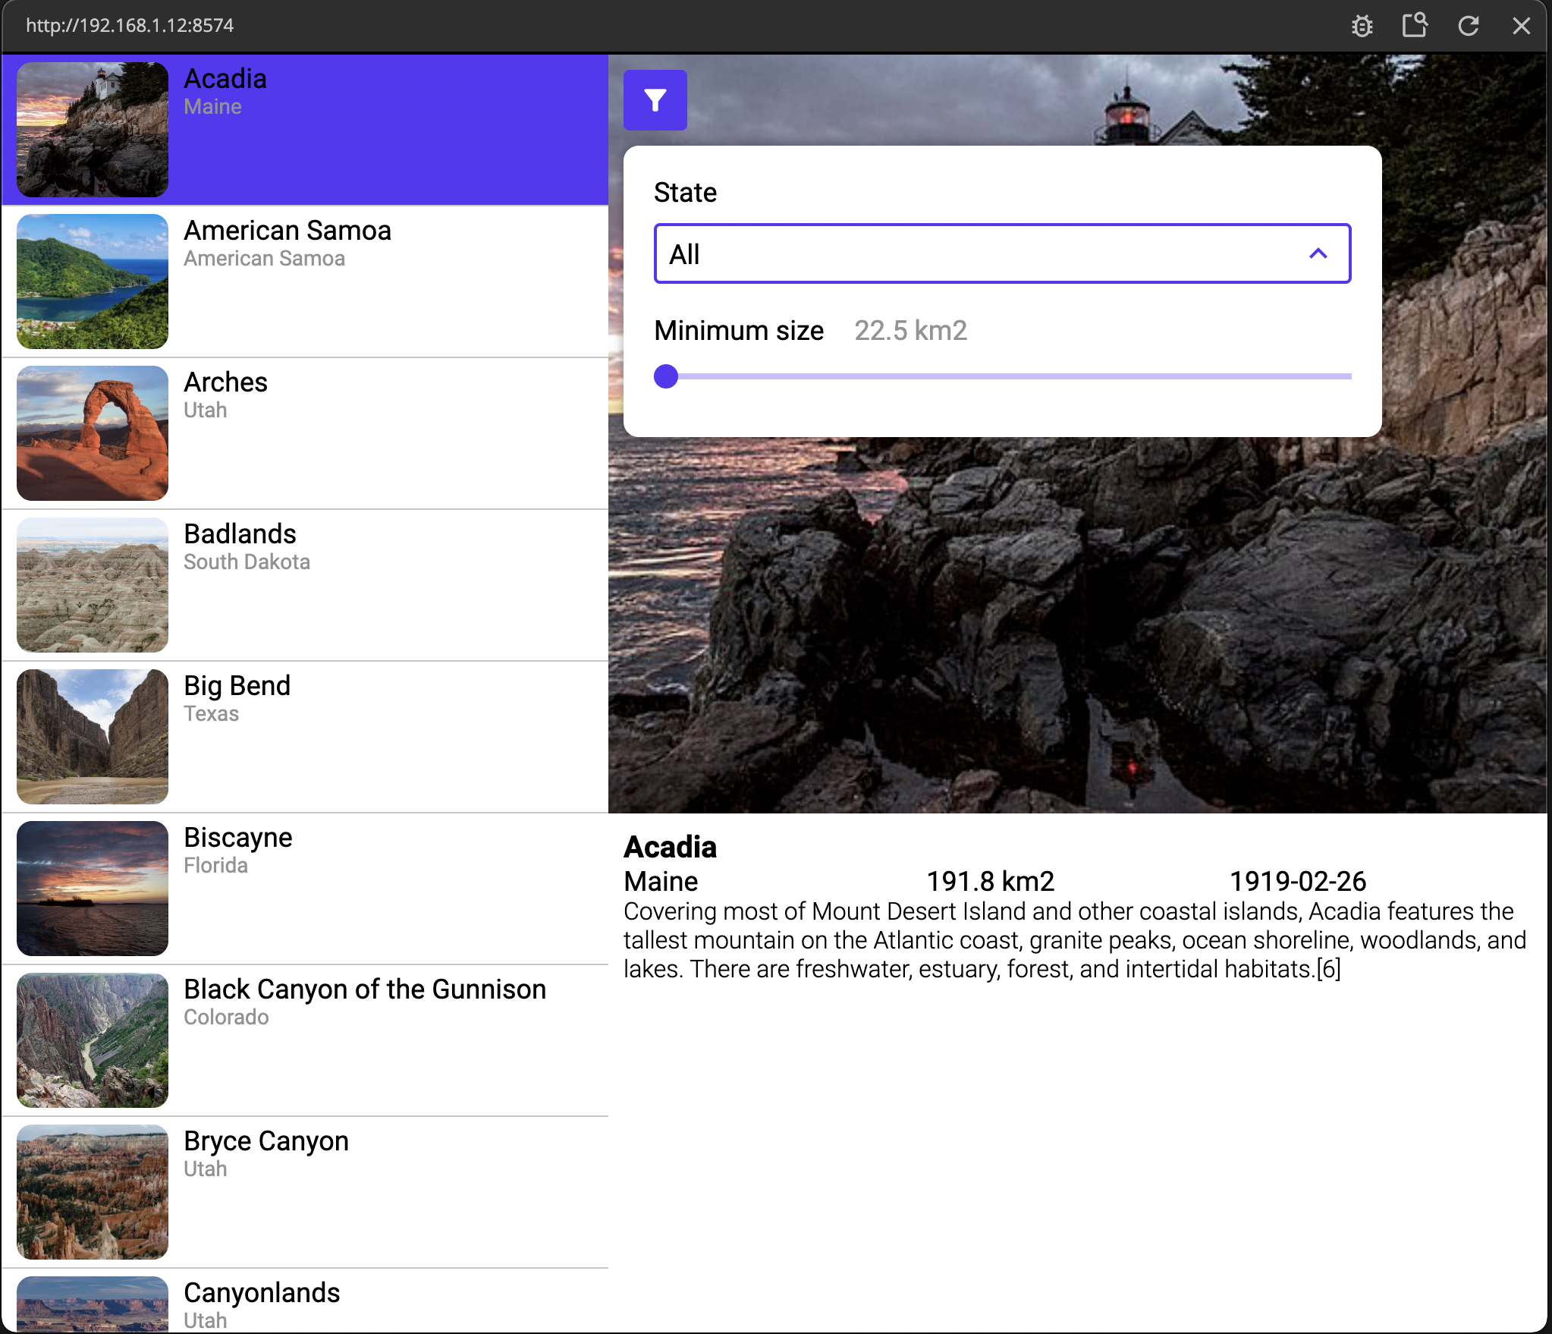The image size is (1552, 1334).
Task: Open Badlands in the list
Action: (305, 585)
